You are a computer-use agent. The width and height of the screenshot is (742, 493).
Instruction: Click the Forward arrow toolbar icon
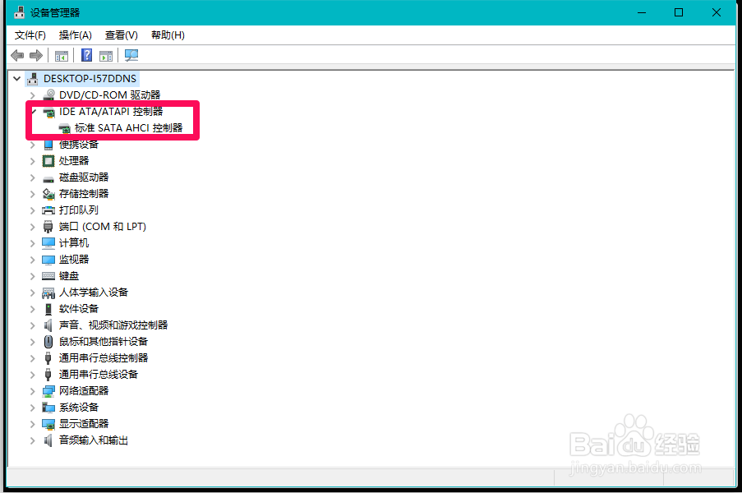pyautogui.click(x=36, y=55)
